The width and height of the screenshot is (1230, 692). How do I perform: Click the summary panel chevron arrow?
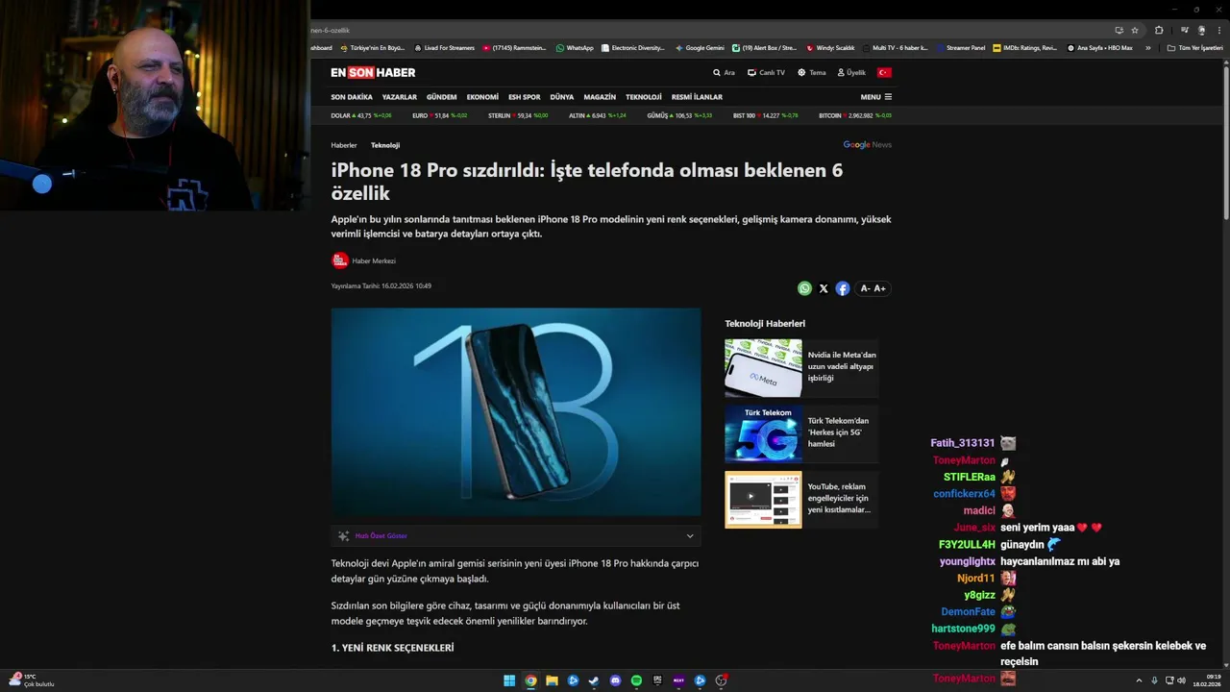pyautogui.click(x=689, y=536)
